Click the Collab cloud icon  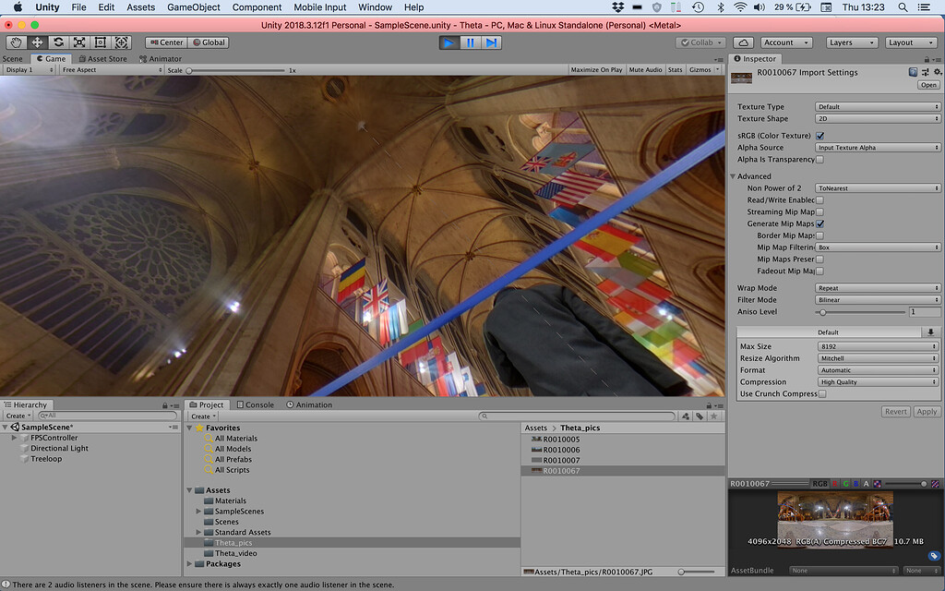tap(743, 42)
